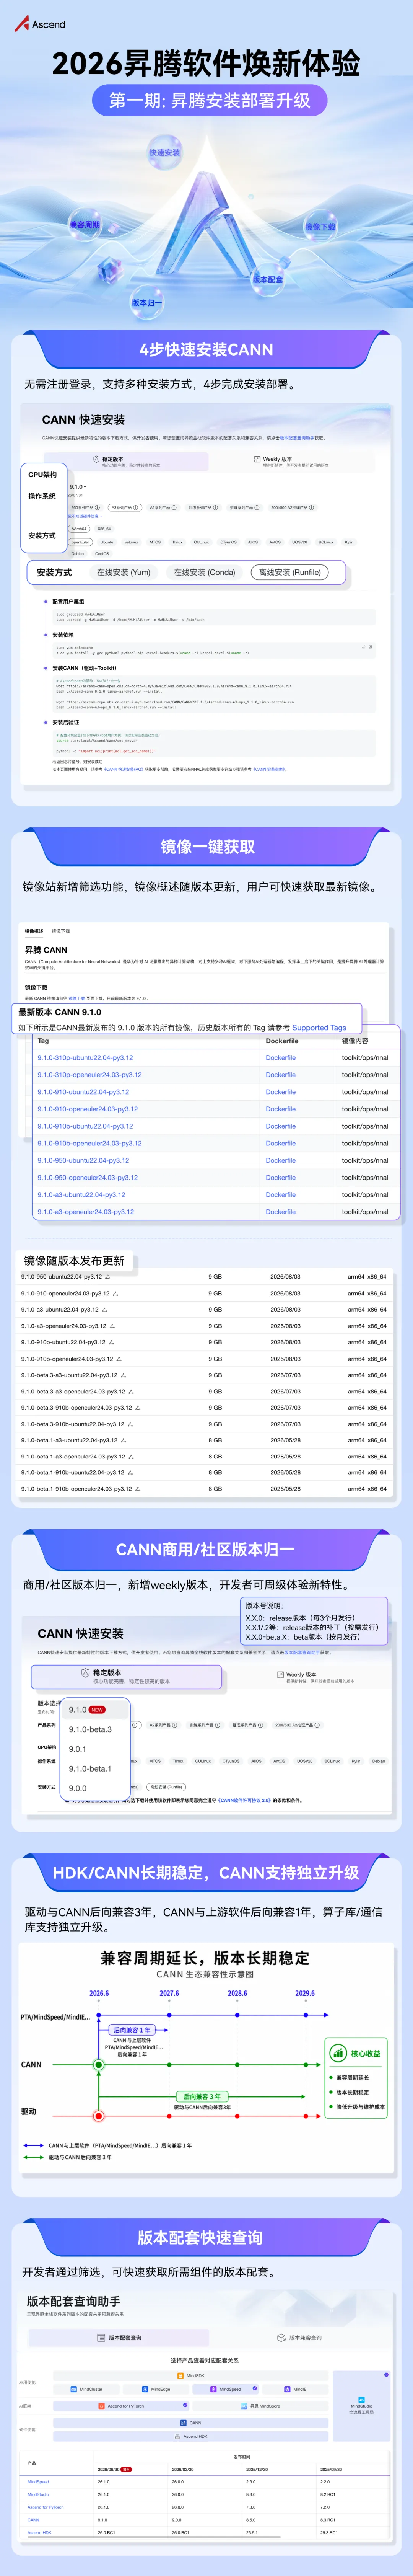Click the copy icon in the 安装依赖 code block
The height and width of the screenshot is (2576, 413).
(370, 647)
